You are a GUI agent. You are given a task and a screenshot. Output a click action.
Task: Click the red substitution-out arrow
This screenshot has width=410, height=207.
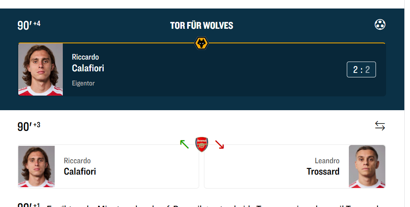[x=219, y=144]
